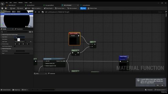This screenshot has height=94, width=168.
Task: Click the Details search field
Action: click(x=15, y=32)
